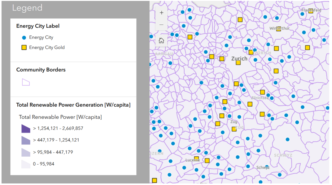Click the darkest purple legend swatch
This screenshot has width=332, height=185.
pyautogui.click(x=26, y=128)
